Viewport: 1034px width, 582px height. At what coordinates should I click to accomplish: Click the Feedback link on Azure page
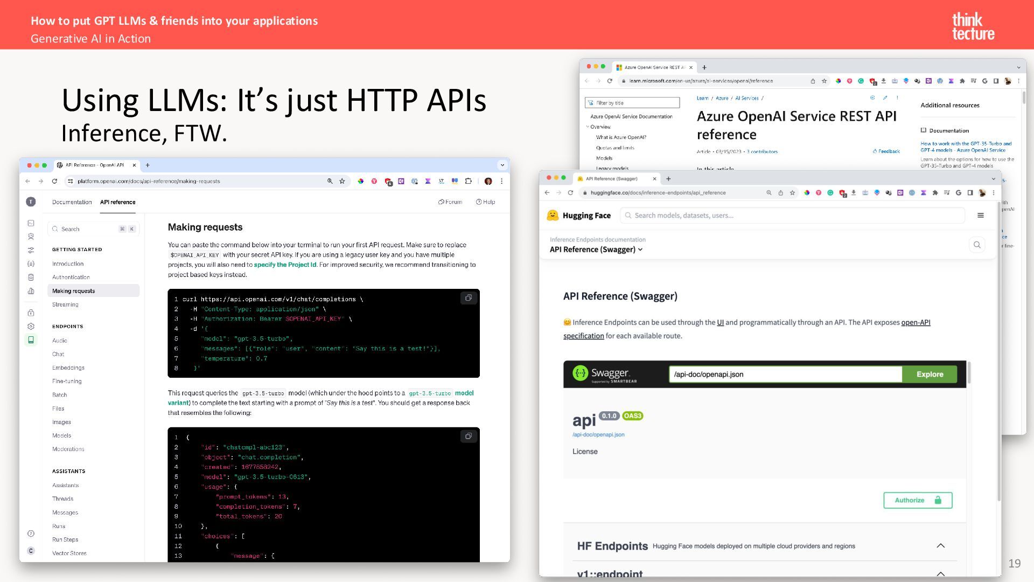[886, 151]
